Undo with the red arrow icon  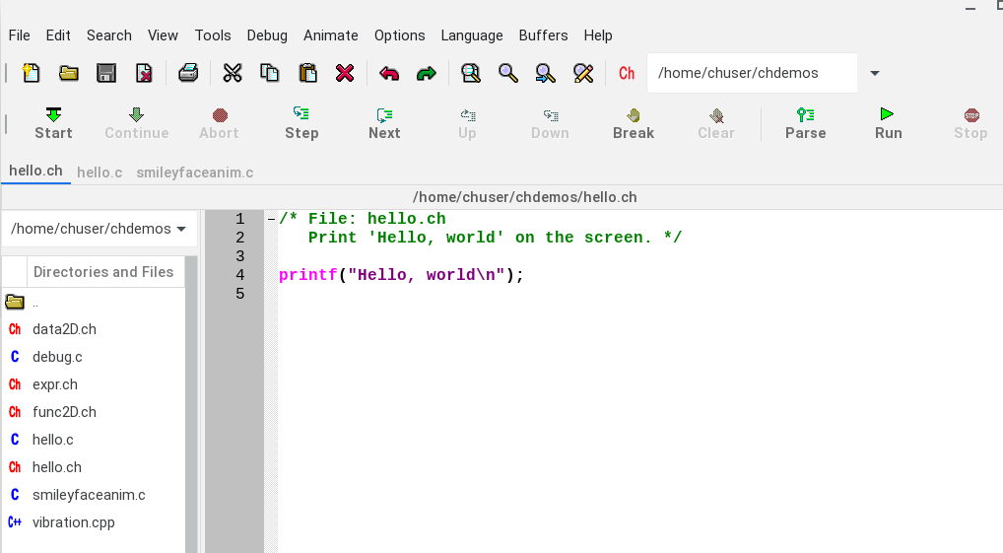tap(389, 73)
